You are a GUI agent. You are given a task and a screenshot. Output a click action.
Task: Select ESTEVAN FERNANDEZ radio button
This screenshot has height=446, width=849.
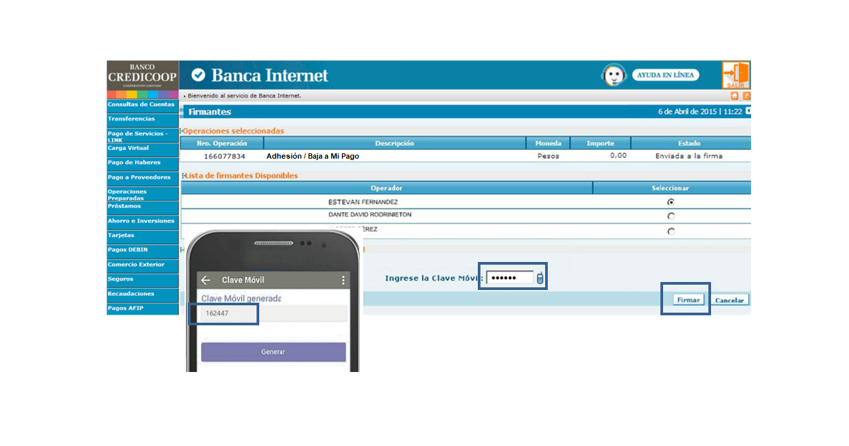(670, 201)
